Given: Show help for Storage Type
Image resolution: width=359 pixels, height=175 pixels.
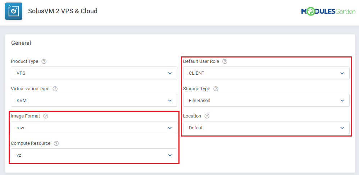Looking at the screenshot, I should pos(216,89).
